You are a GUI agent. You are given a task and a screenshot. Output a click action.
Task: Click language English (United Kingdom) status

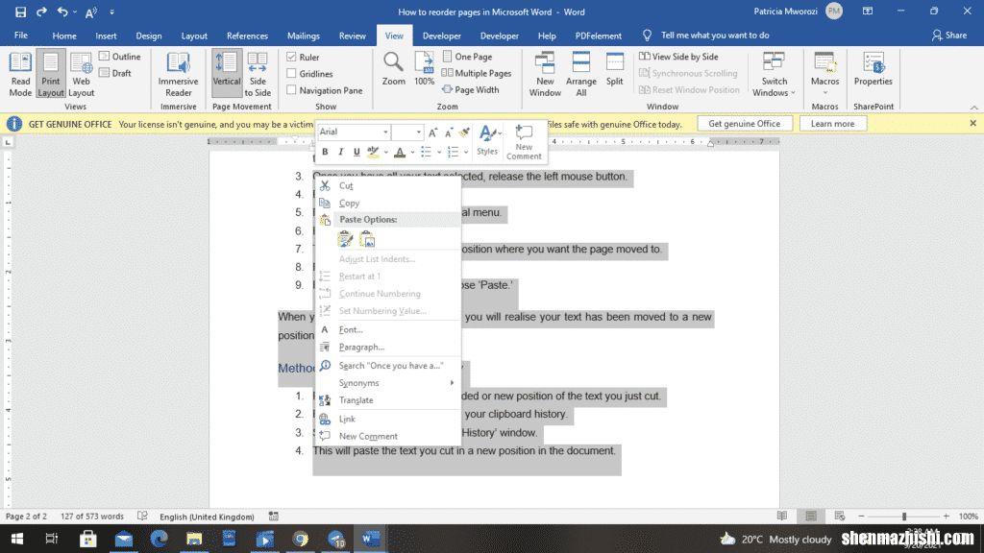point(208,517)
